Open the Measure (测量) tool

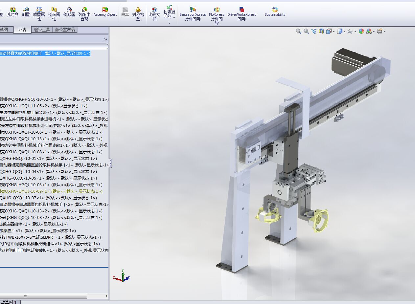(26, 12)
